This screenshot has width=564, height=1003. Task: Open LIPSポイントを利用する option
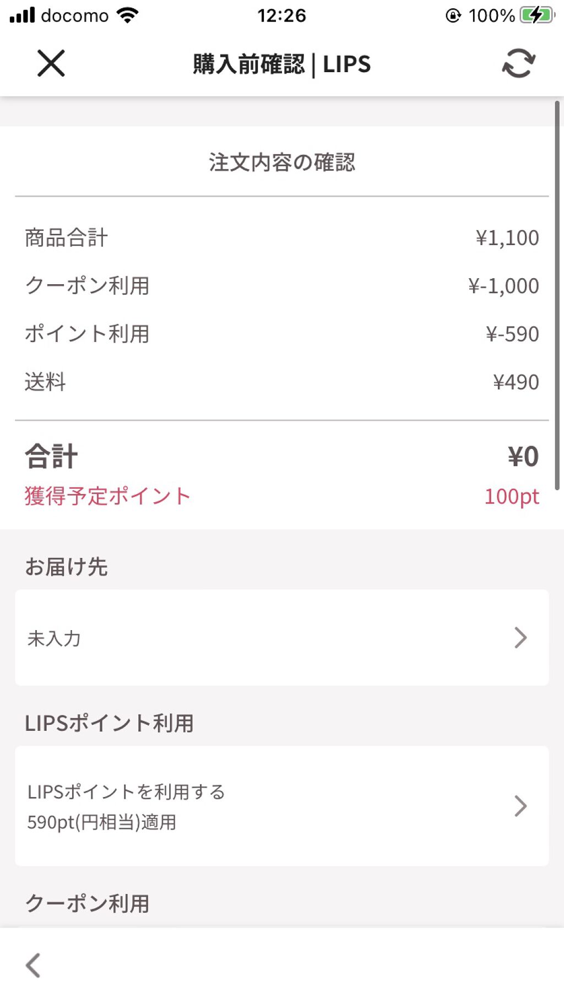click(126, 791)
